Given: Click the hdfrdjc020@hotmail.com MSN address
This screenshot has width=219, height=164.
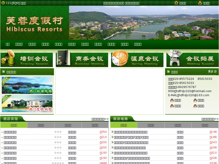Looking at the screenshot, I should pyautogui.click(x=194, y=91).
